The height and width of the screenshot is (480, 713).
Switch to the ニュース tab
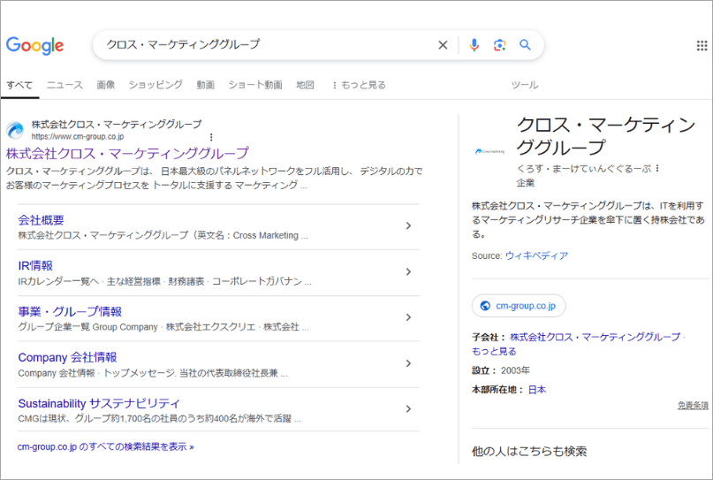tap(64, 85)
